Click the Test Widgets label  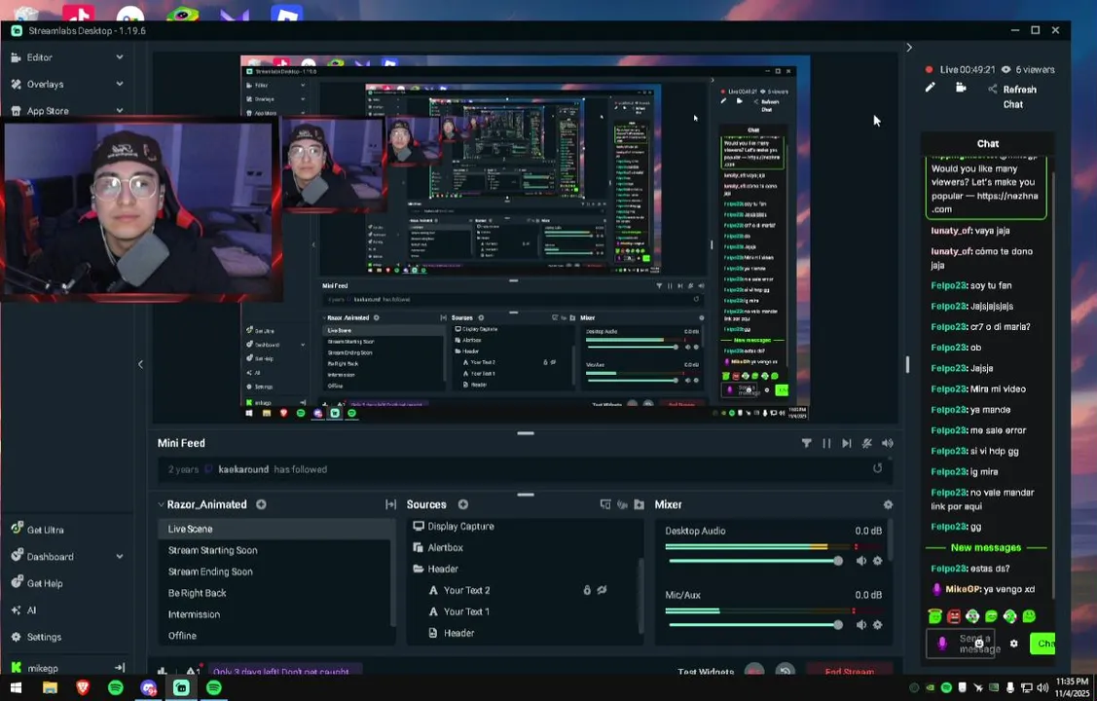[705, 671]
